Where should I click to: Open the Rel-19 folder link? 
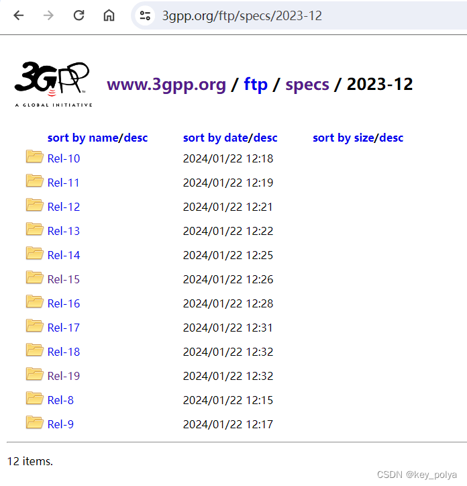point(64,377)
